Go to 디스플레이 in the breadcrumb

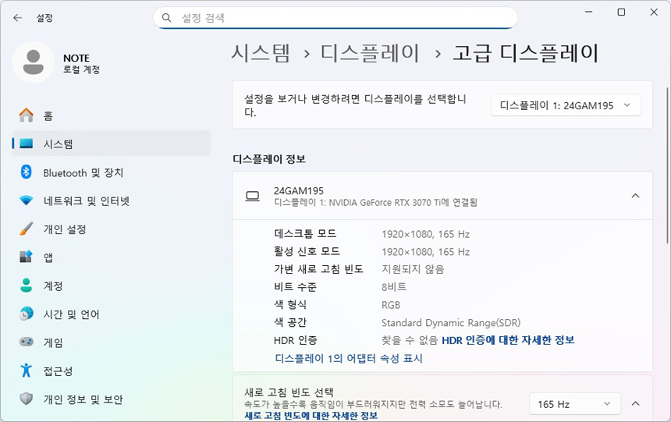tap(370, 53)
